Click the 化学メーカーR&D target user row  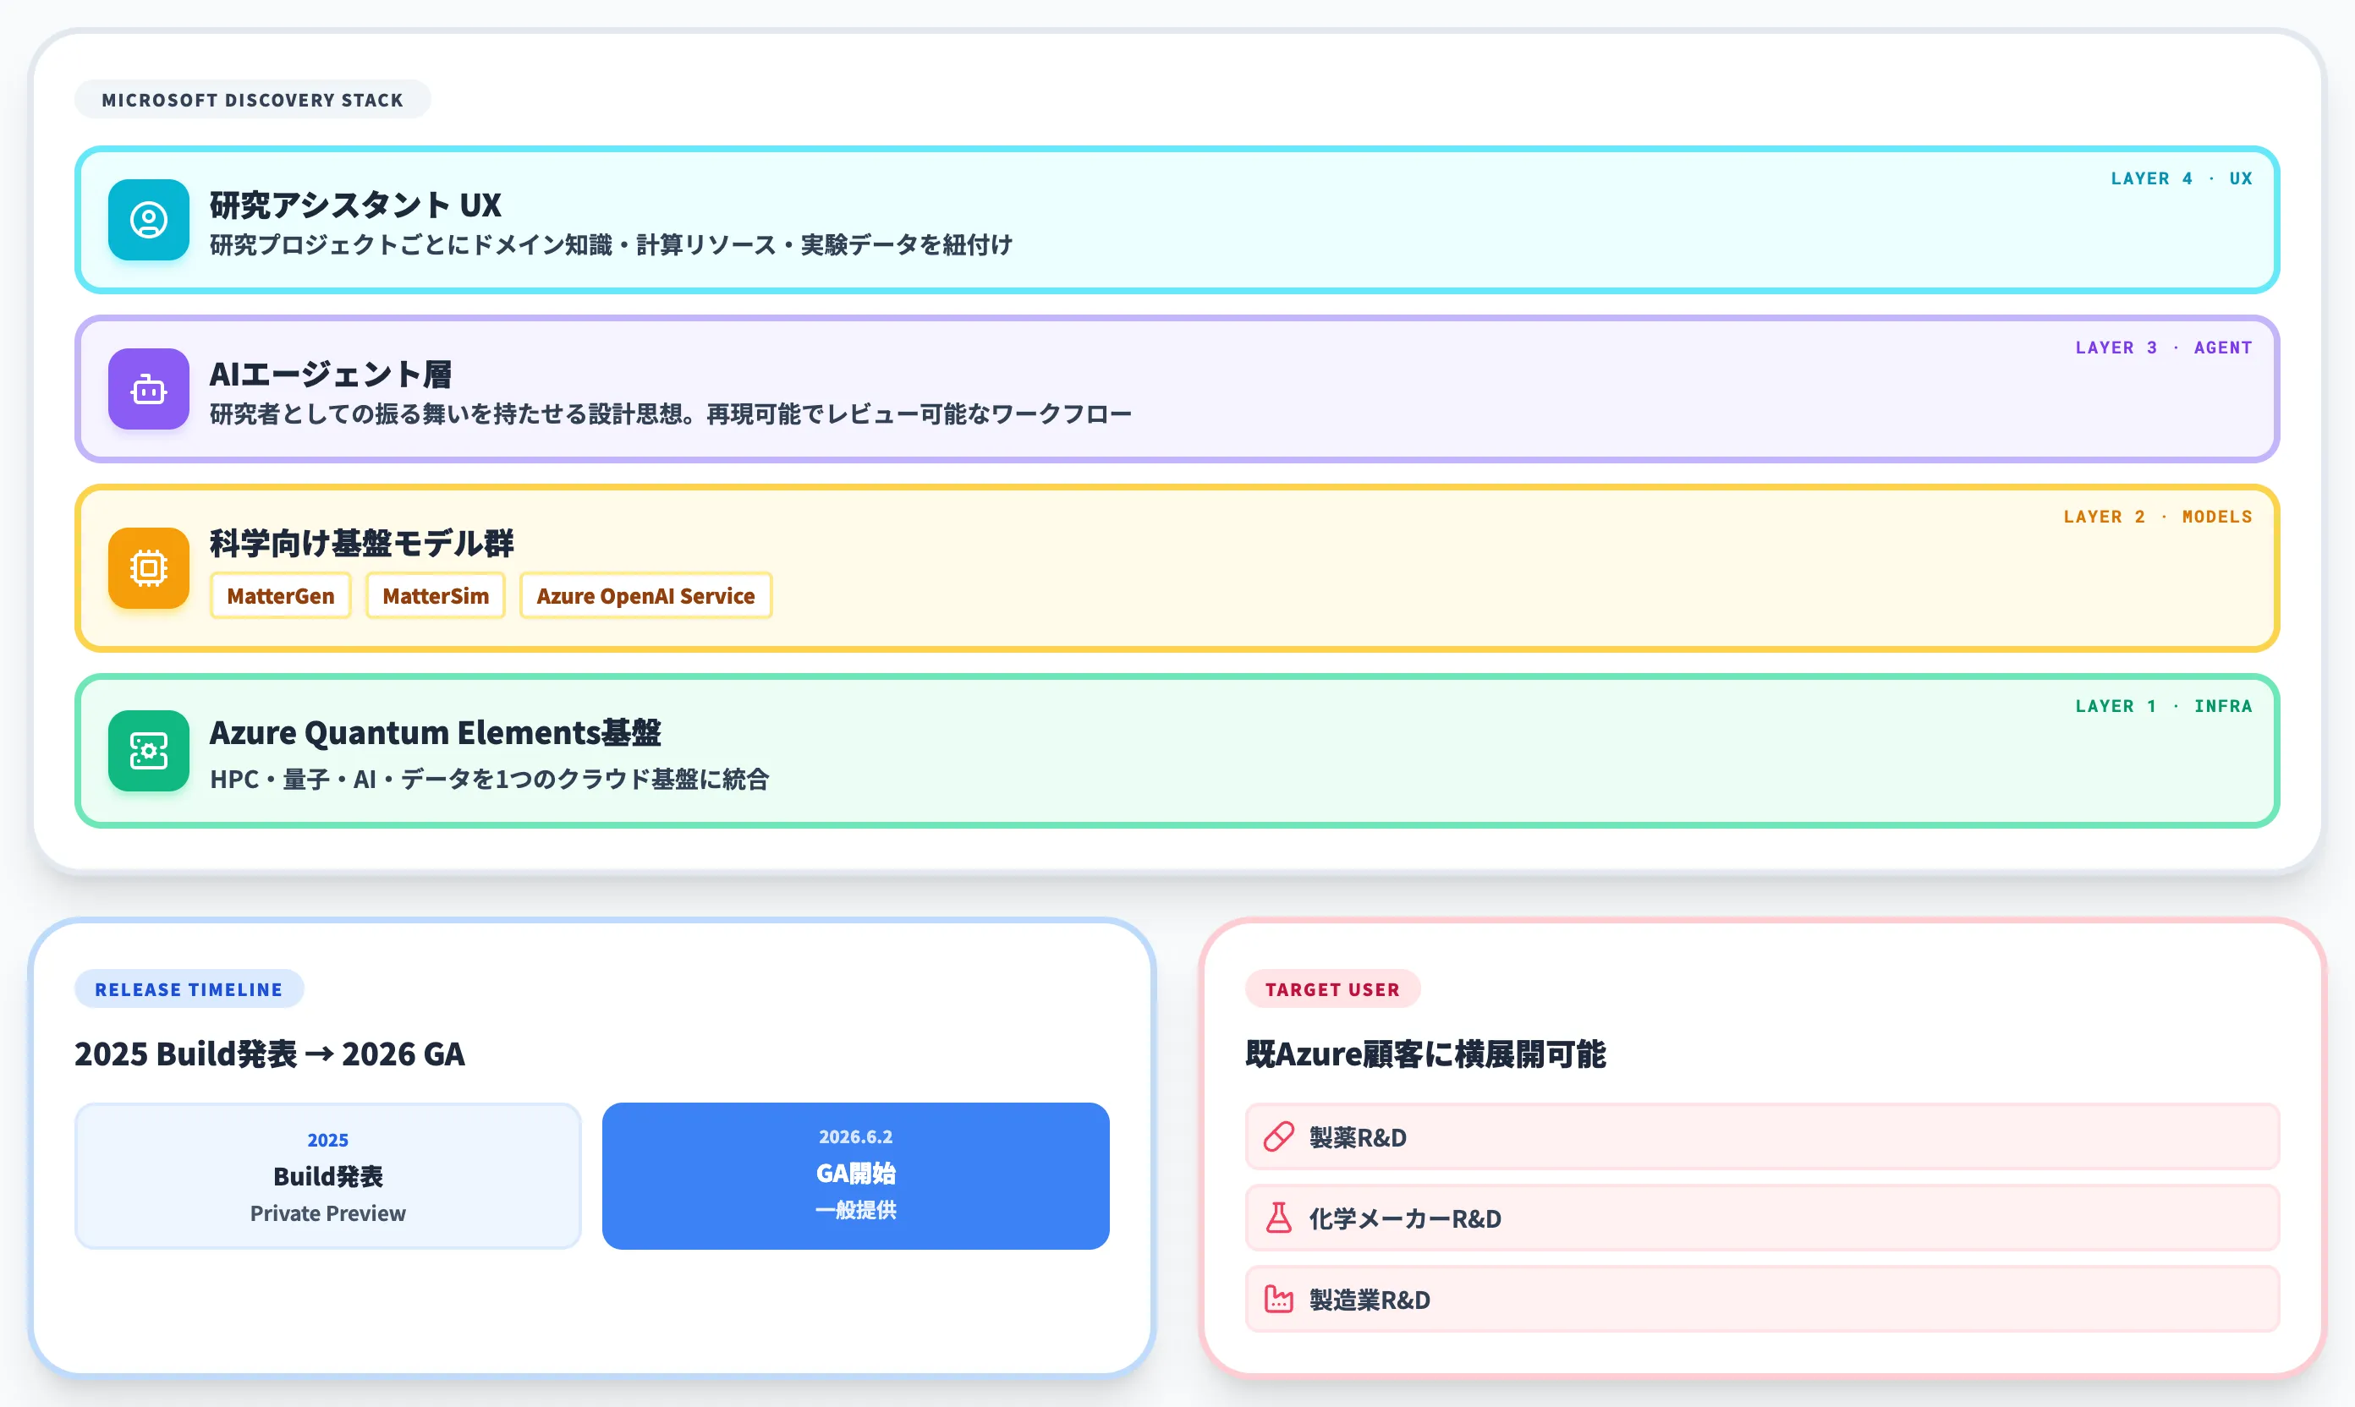1762,1218
